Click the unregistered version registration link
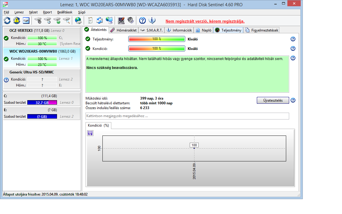 coord(205,21)
